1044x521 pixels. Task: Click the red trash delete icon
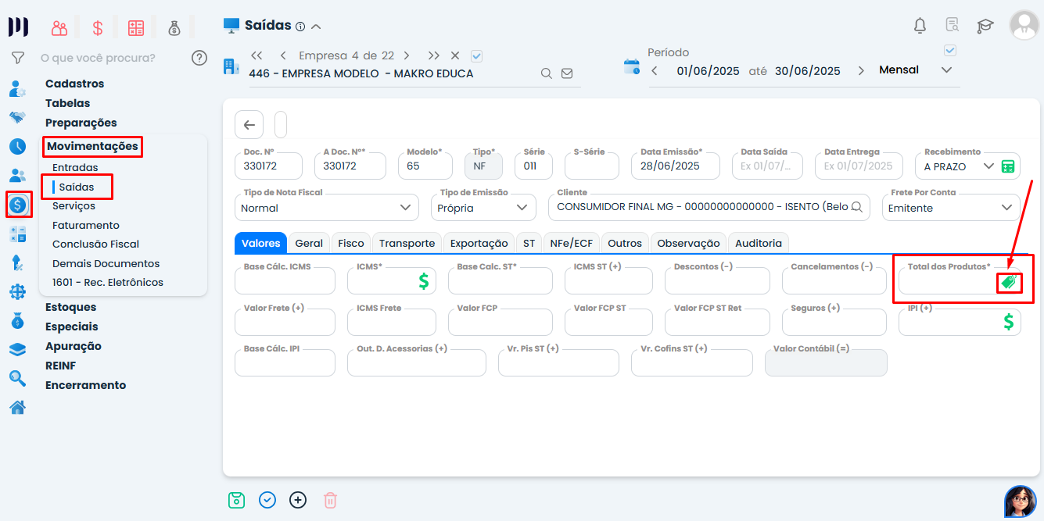coord(330,500)
